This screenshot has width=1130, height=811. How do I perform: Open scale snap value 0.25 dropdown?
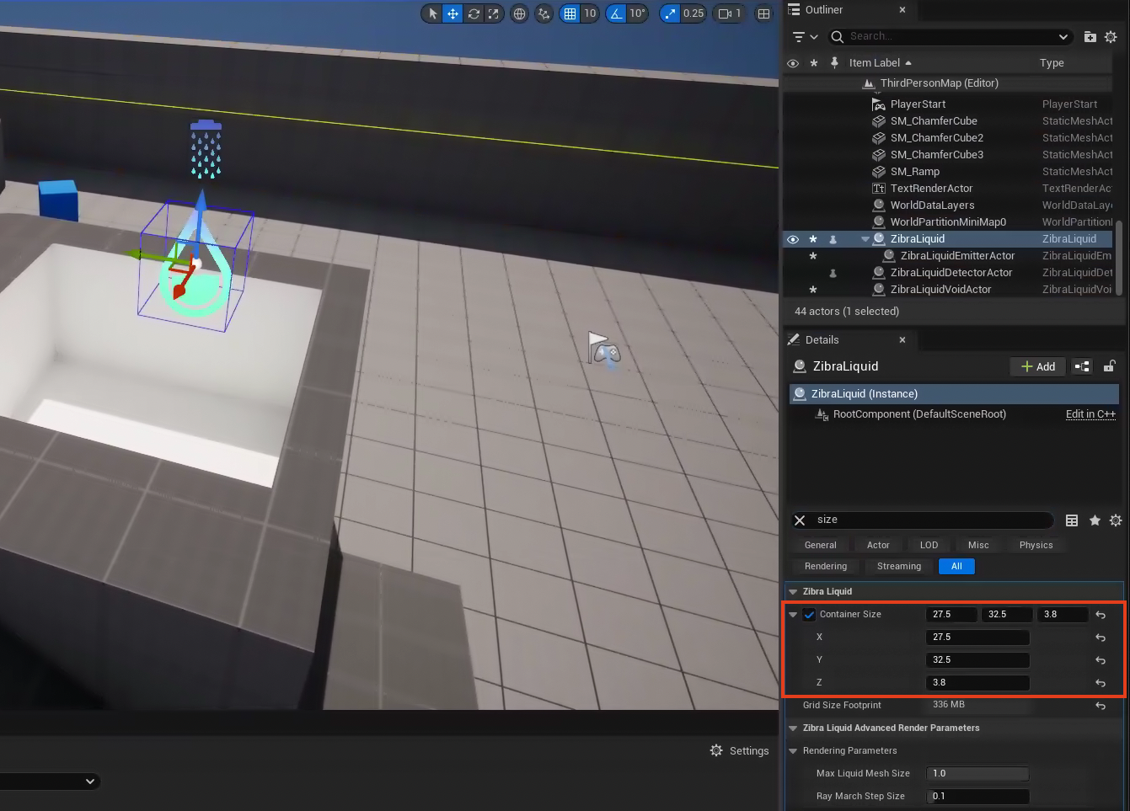coord(694,13)
